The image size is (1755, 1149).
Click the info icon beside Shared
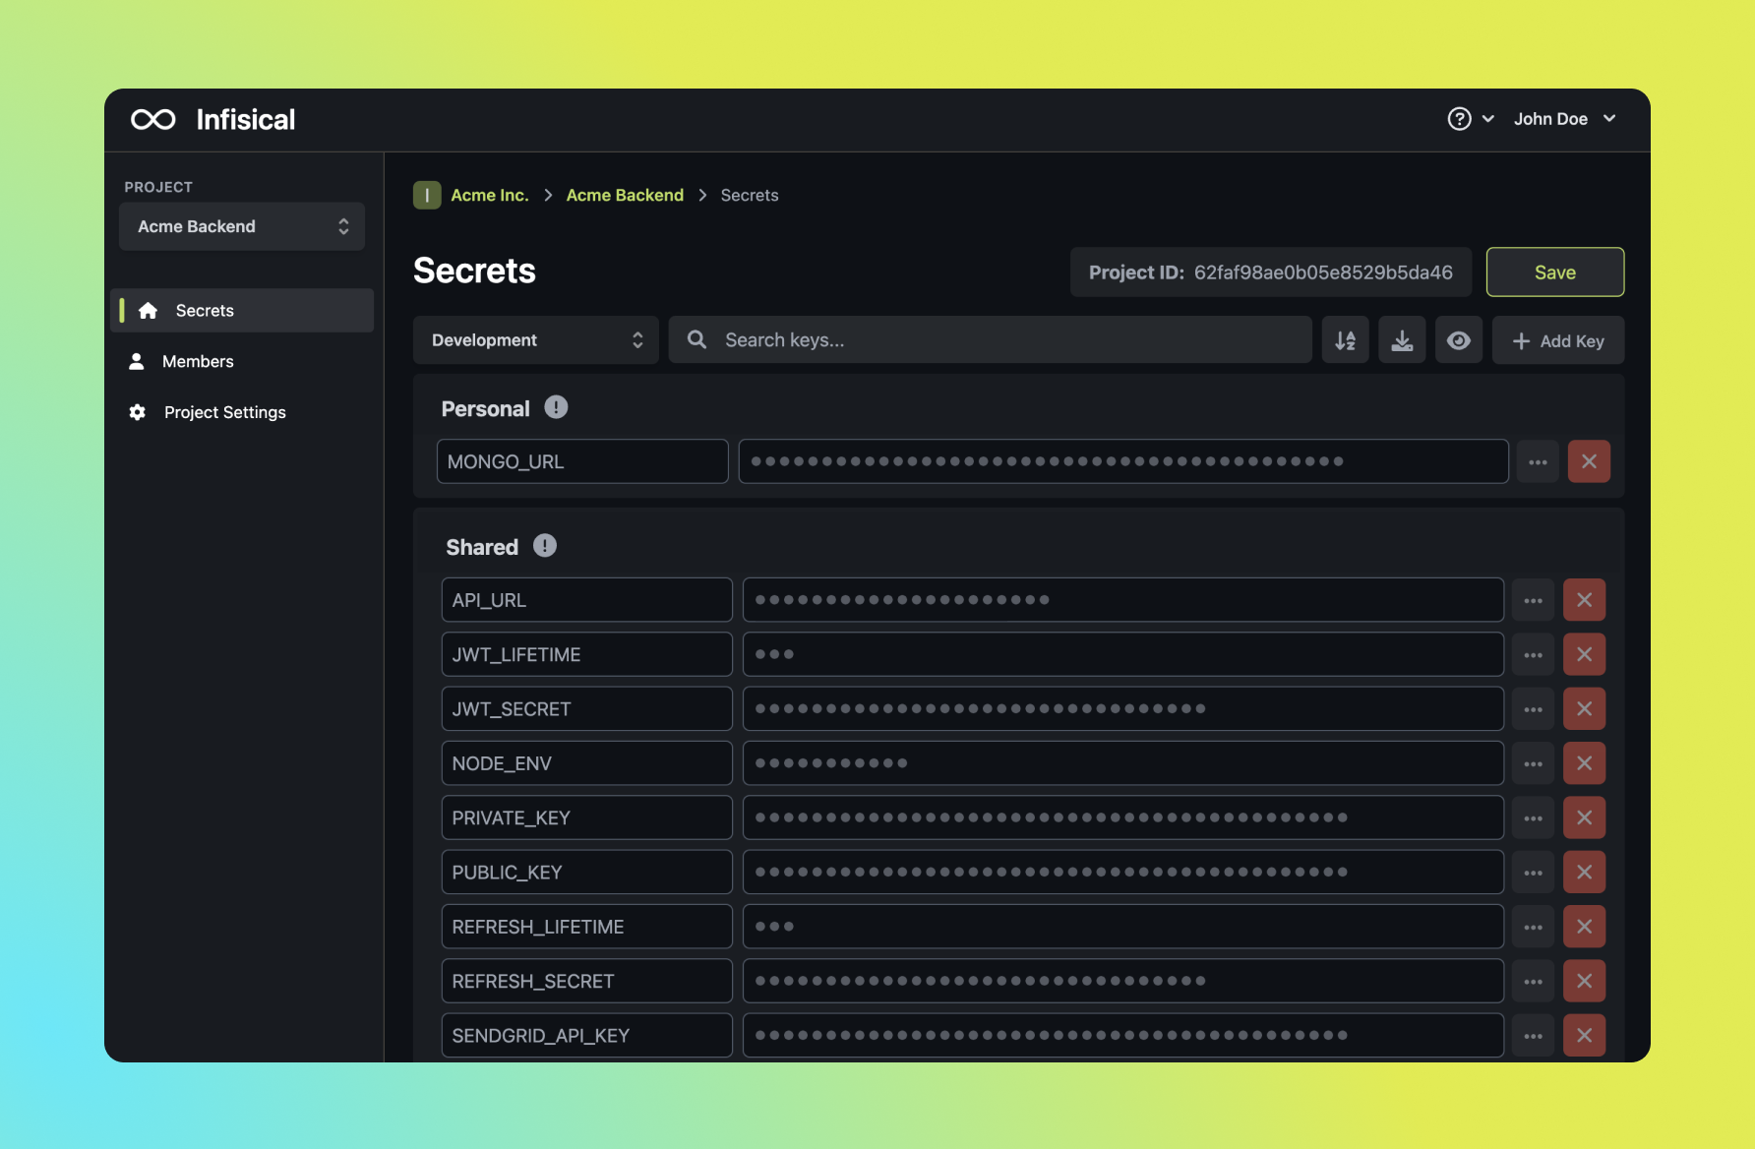pyautogui.click(x=544, y=546)
